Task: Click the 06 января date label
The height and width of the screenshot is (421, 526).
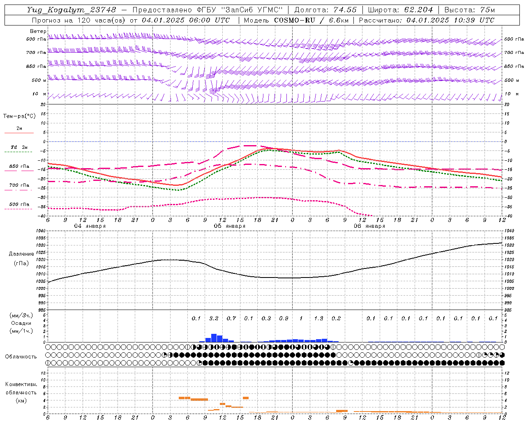Action: [x=369, y=226]
